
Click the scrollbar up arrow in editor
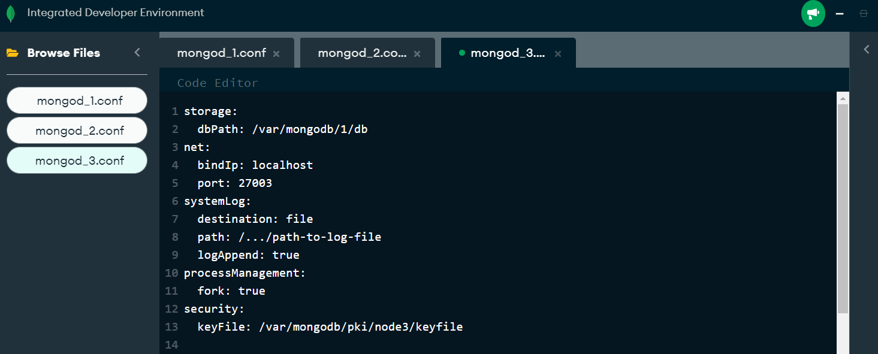[x=843, y=98]
